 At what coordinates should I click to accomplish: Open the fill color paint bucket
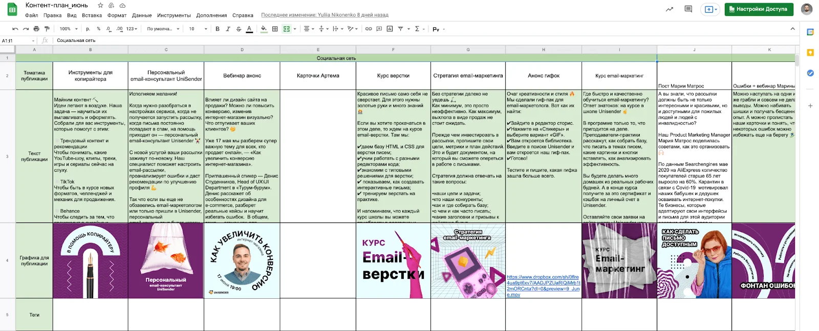point(264,29)
